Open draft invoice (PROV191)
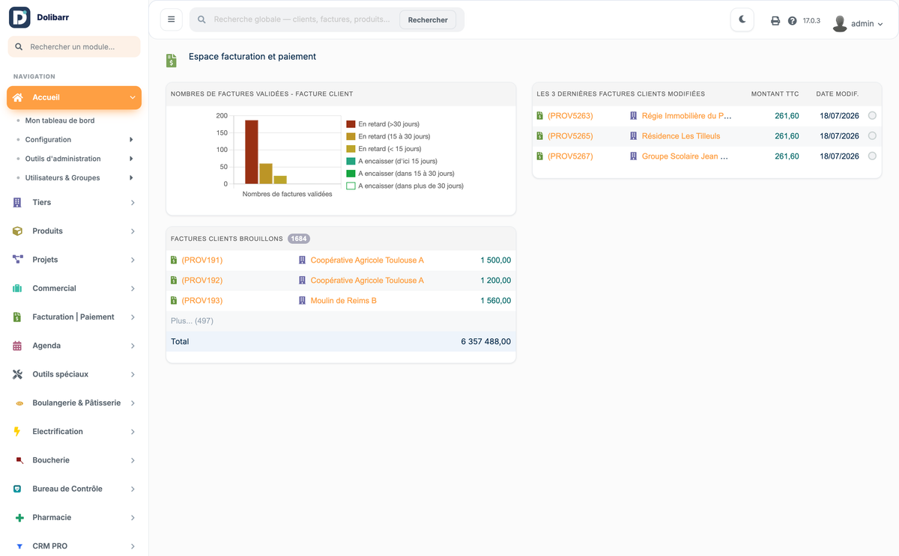The height and width of the screenshot is (556, 899). (202, 260)
